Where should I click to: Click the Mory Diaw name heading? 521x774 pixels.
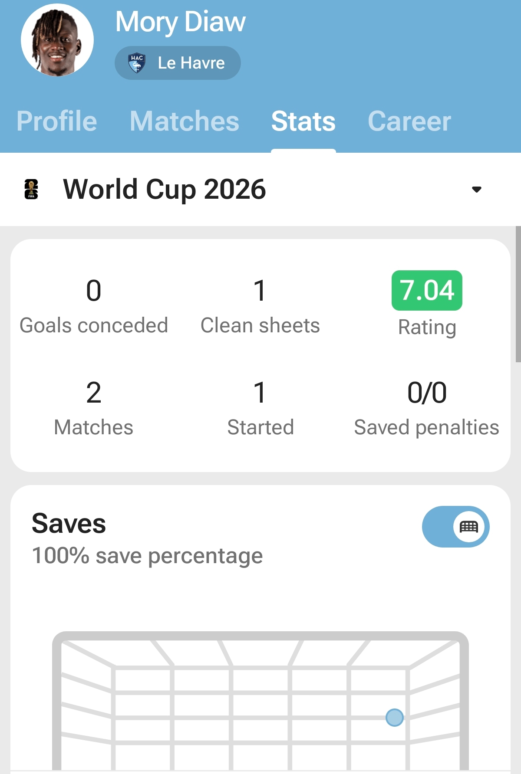[181, 22]
